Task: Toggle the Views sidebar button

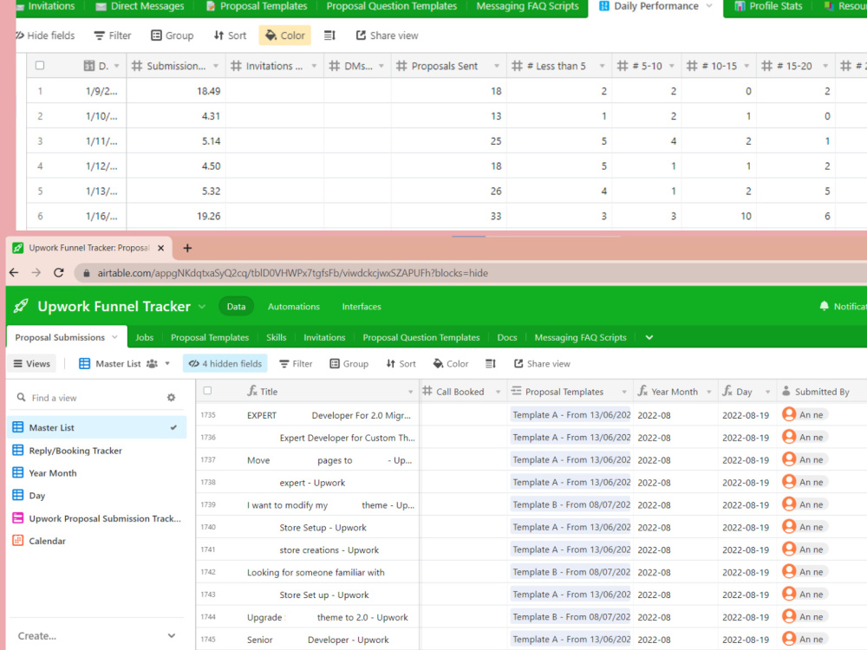Action: click(31, 364)
